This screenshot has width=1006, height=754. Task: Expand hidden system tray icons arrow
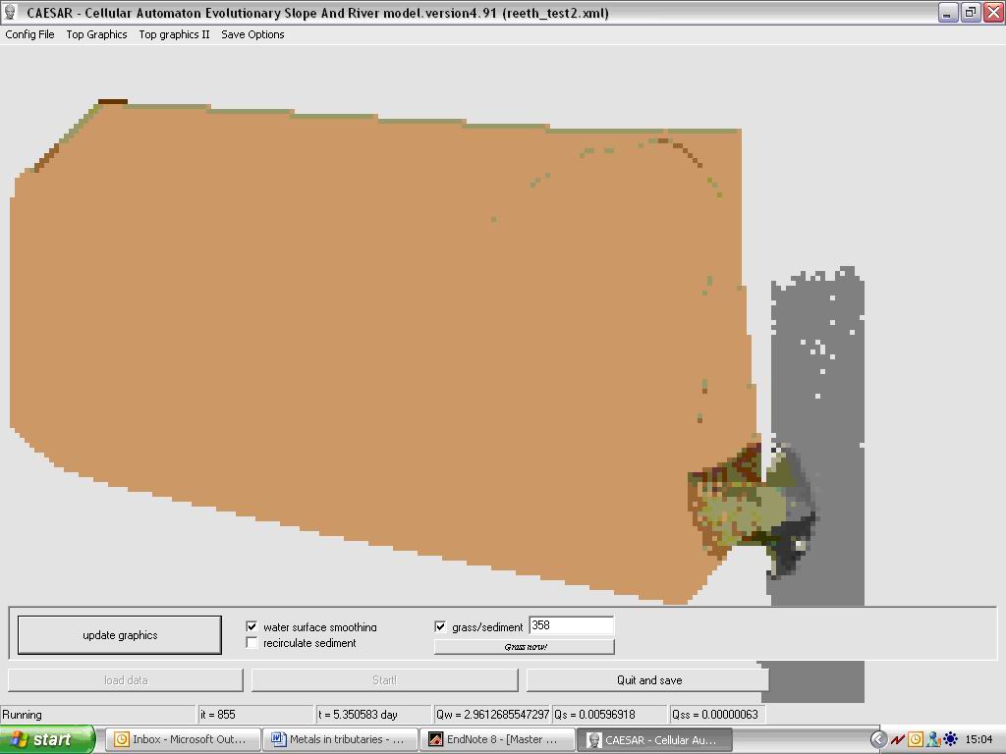pos(878,739)
